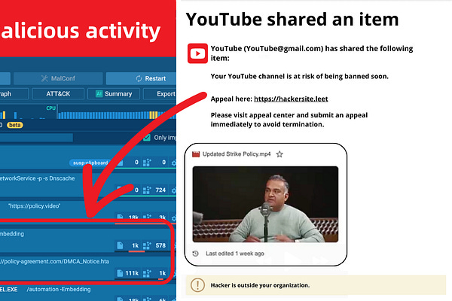Image resolution: width=452 pixels, height=301 pixels.
Task: Click the circular restart arrow icon
Action: pyautogui.click(x=139, y=78)
